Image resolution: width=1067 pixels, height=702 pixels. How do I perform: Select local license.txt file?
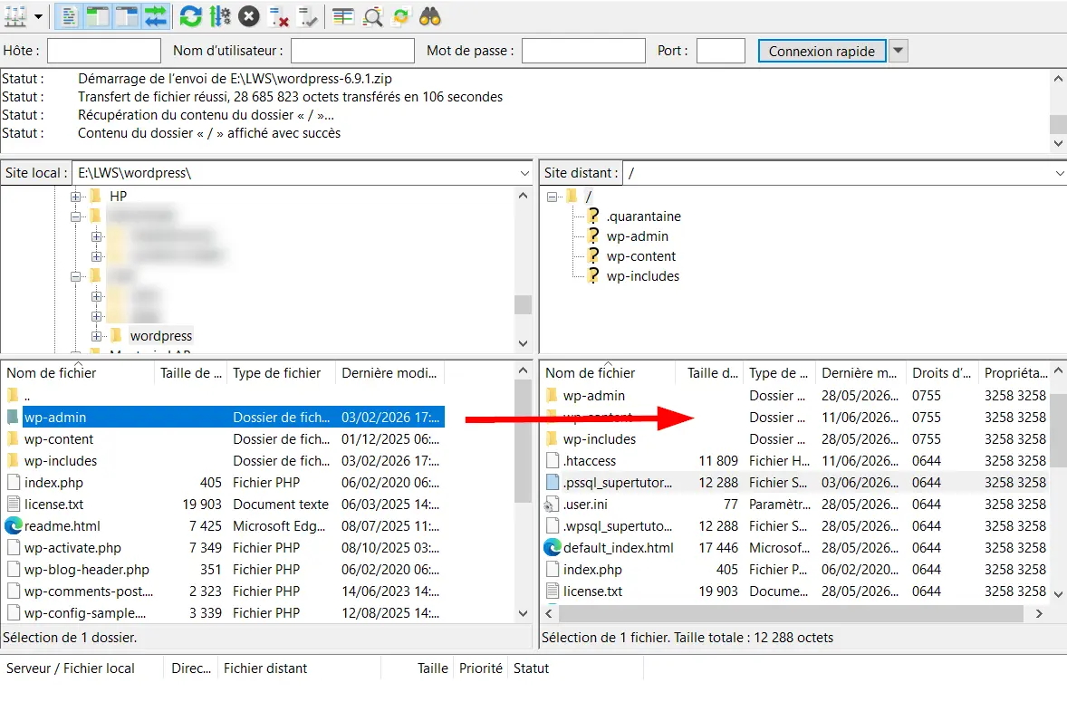[53, 505]
